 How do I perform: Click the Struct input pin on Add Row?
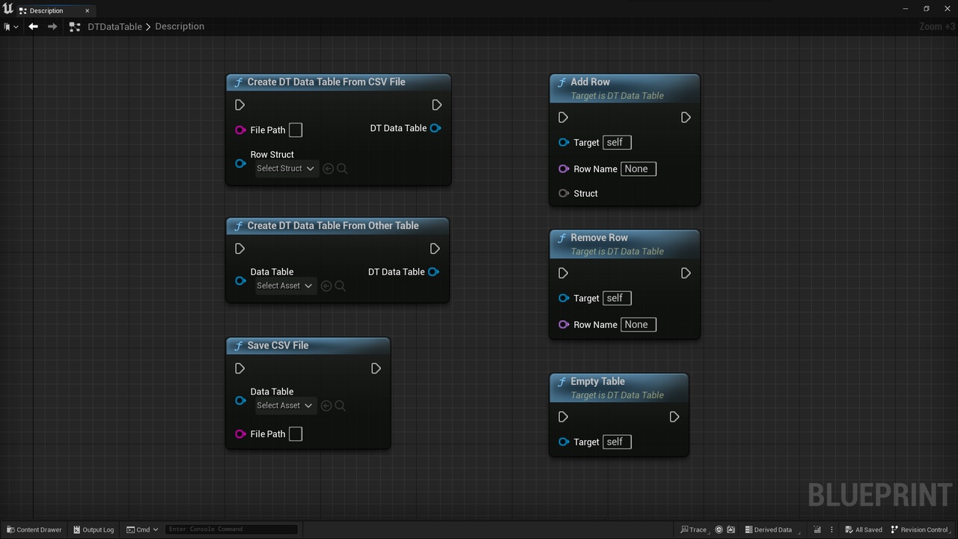(564, 193)
